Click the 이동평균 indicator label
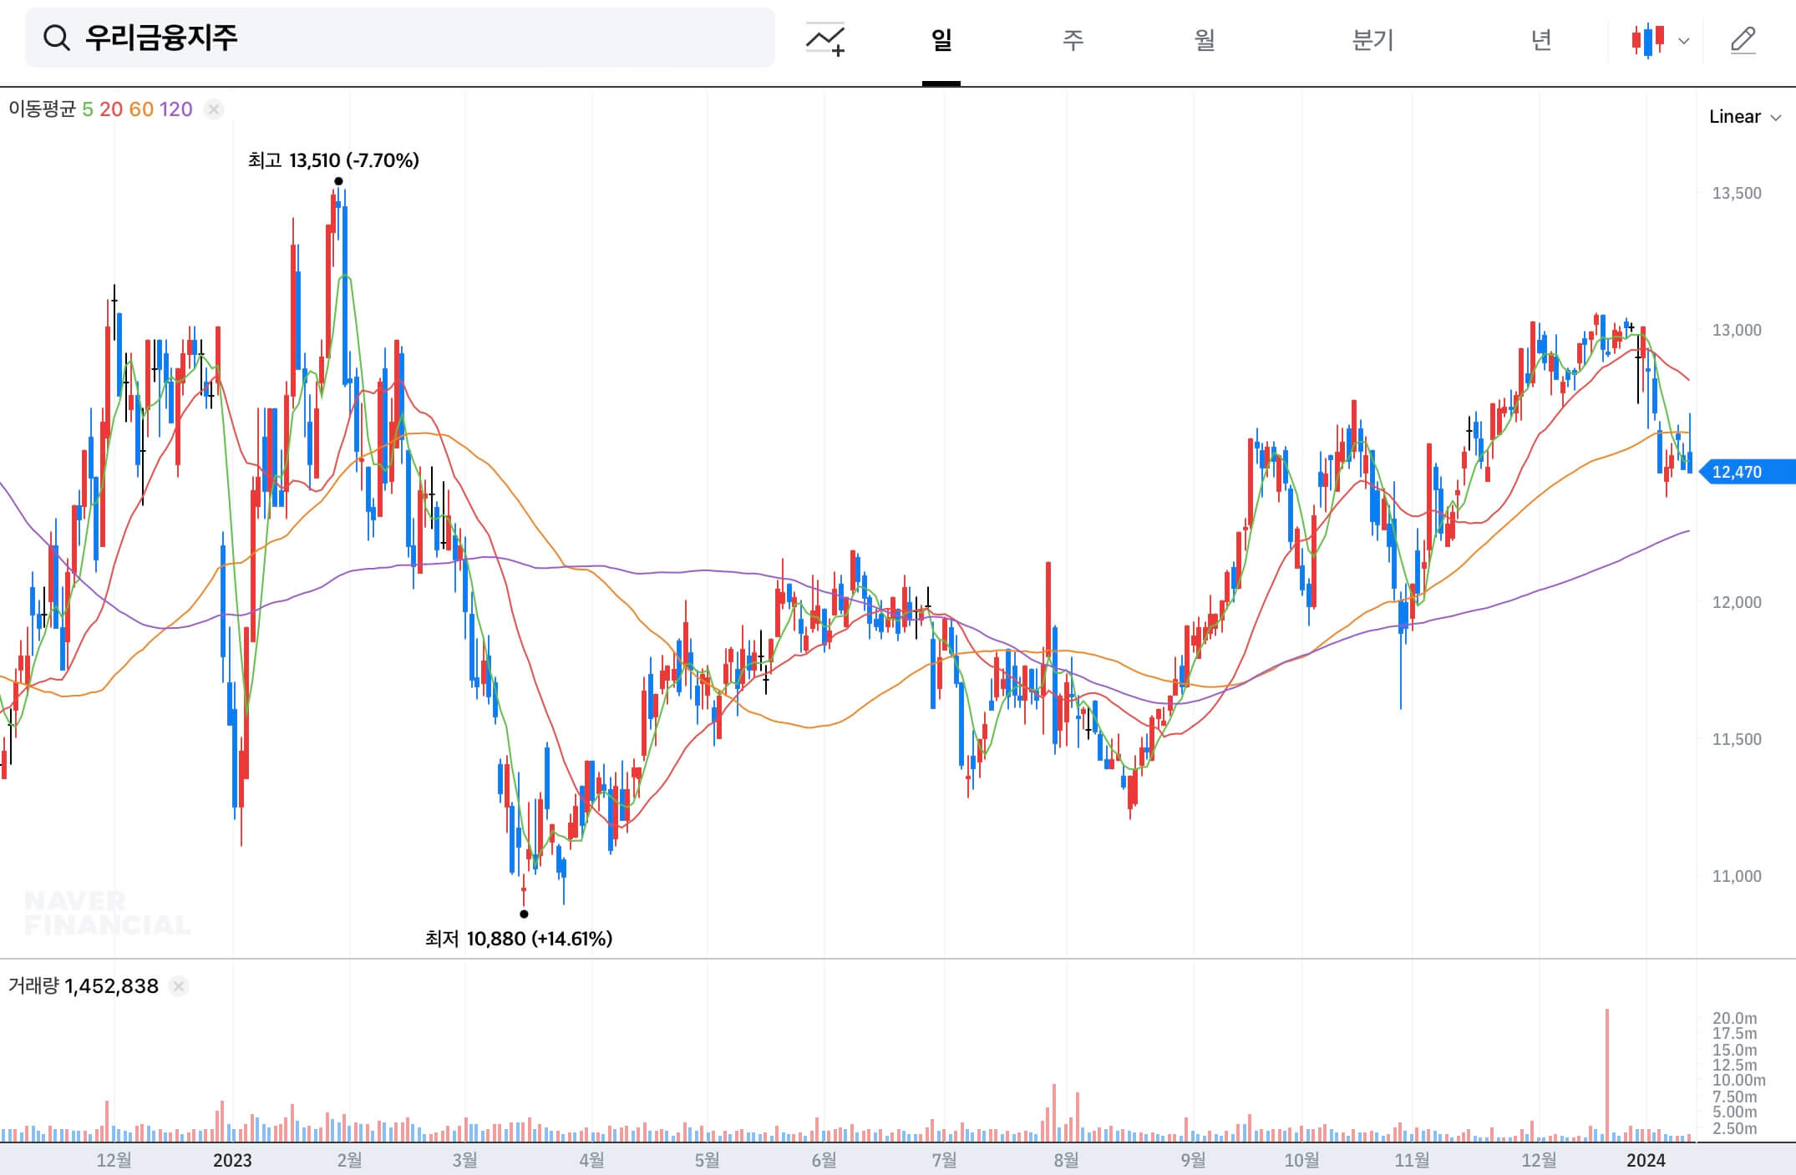Image resolution: width=1796 pixels, height=1175 pixels. coord(42,109)
